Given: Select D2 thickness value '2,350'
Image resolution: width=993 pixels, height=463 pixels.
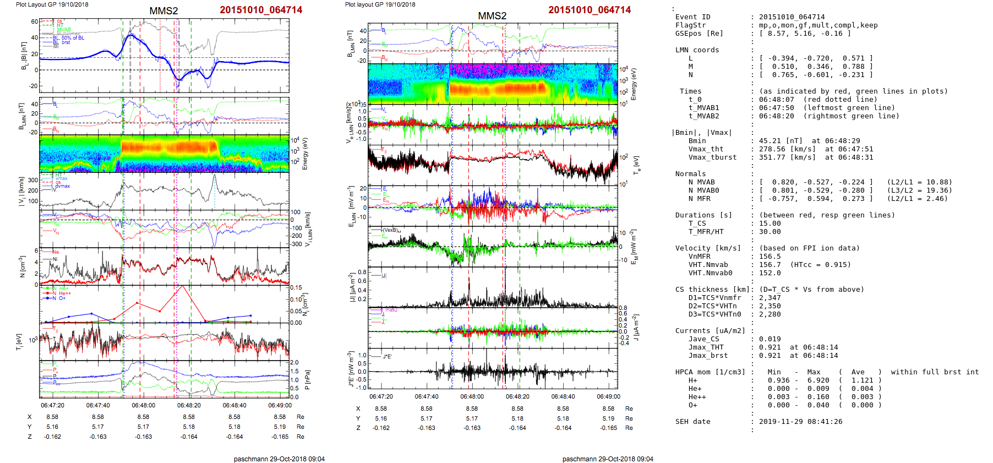Looking at the screenshot, I should 770,306.
